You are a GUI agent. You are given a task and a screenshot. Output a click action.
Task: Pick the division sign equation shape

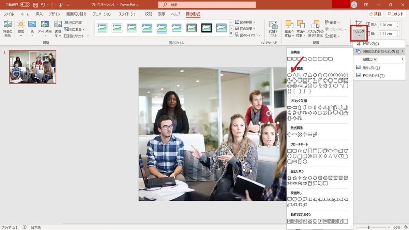coord(305,135)
